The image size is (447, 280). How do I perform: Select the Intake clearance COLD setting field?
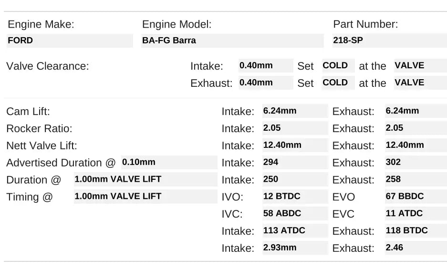click(x=338, y=66)
